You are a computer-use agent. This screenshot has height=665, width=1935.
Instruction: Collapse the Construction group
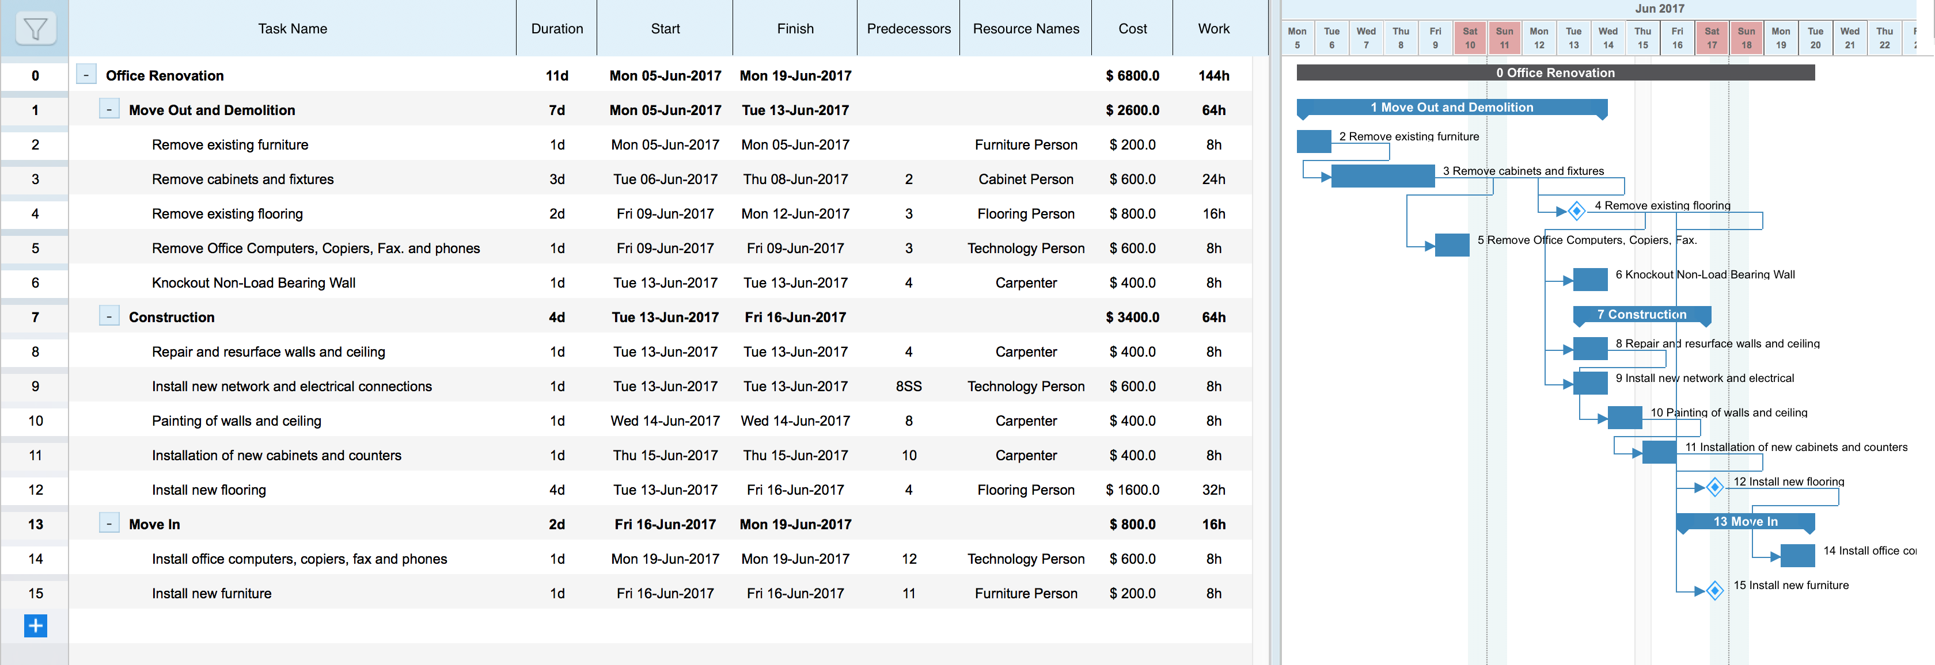click(109, 316)
